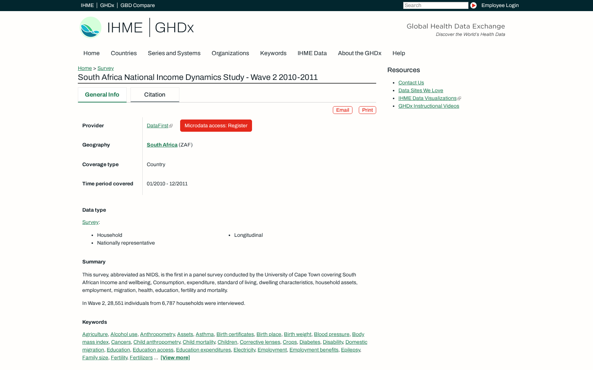Screen dimensions: 593x370
Task: Open the Organizations menu
Action: tap(230, 53)
